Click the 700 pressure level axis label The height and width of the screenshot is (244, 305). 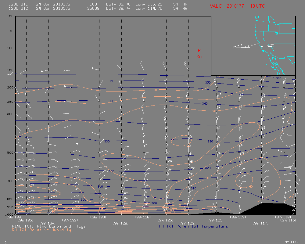pyautogui.click(x=10, y=181)
